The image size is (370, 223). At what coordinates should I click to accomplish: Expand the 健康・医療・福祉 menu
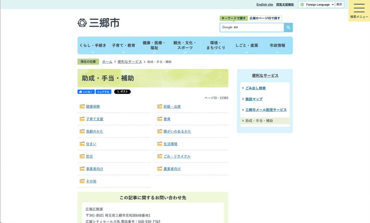154,45
